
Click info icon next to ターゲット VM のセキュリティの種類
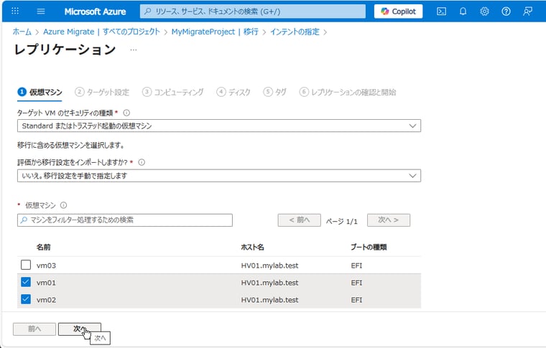click(x=126, y=113)
